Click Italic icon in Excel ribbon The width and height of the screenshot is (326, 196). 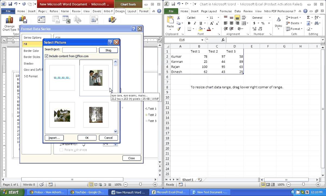point(195,23)
